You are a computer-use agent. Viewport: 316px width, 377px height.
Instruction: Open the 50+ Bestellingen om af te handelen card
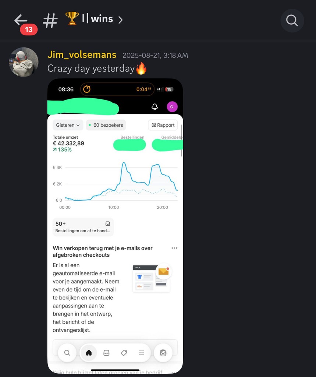(x=83, y=227)
